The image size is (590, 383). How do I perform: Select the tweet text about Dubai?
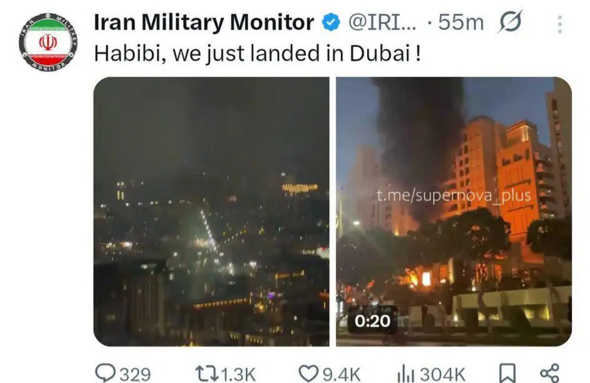point(257,54)
